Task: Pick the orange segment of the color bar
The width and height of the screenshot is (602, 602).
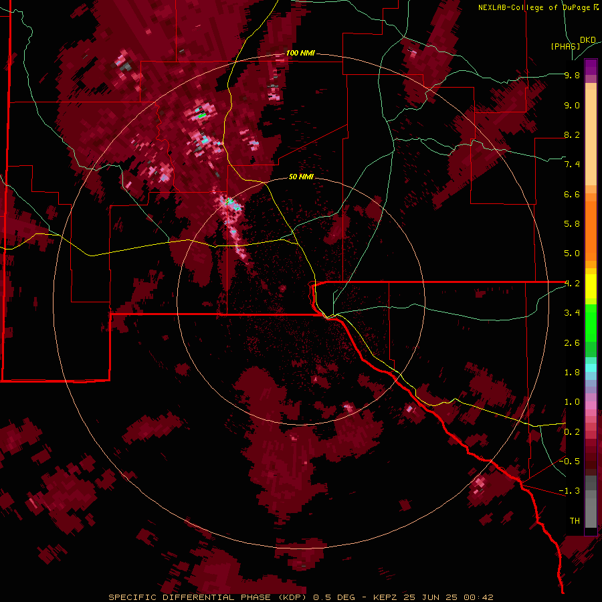Action: 591,230
